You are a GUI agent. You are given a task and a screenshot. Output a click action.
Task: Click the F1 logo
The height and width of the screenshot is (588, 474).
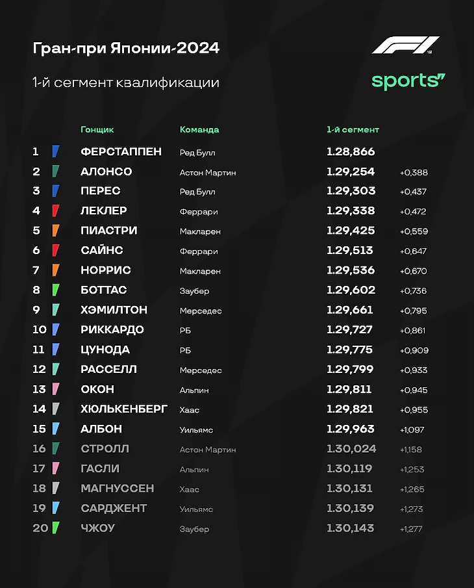406,45
